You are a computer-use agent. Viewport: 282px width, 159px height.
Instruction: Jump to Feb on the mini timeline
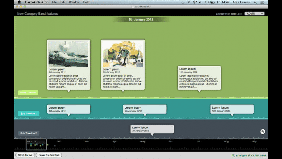pyautogui.click(x=59, y=141)
